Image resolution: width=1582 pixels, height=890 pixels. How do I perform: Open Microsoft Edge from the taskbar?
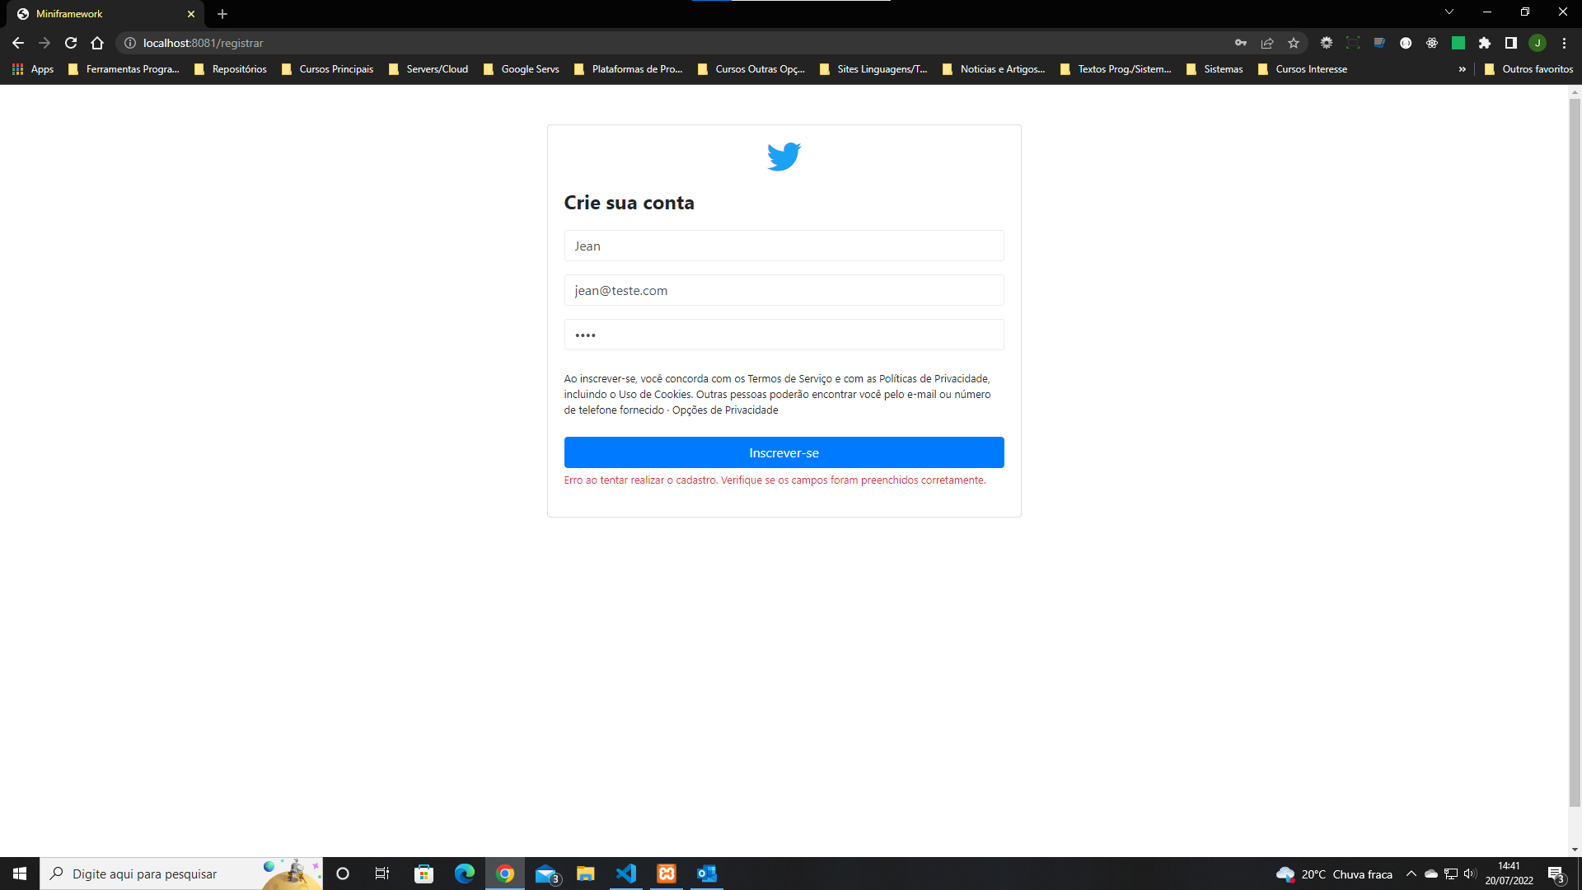point(465,874)
